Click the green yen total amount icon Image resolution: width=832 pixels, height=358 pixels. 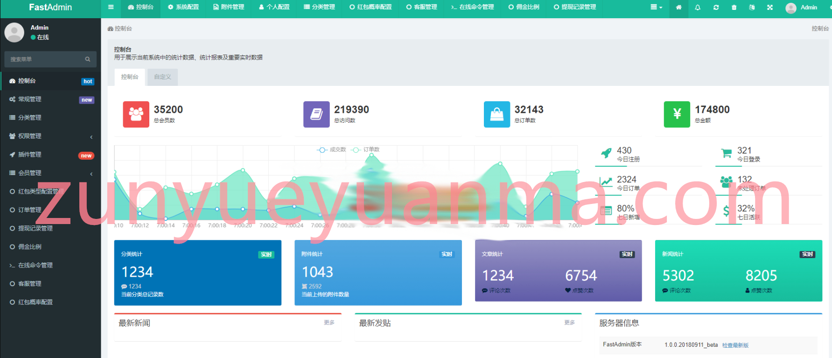click(x=677, y=114)
